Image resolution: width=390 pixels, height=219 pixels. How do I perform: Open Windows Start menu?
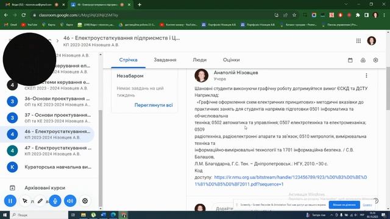[5, 215]
